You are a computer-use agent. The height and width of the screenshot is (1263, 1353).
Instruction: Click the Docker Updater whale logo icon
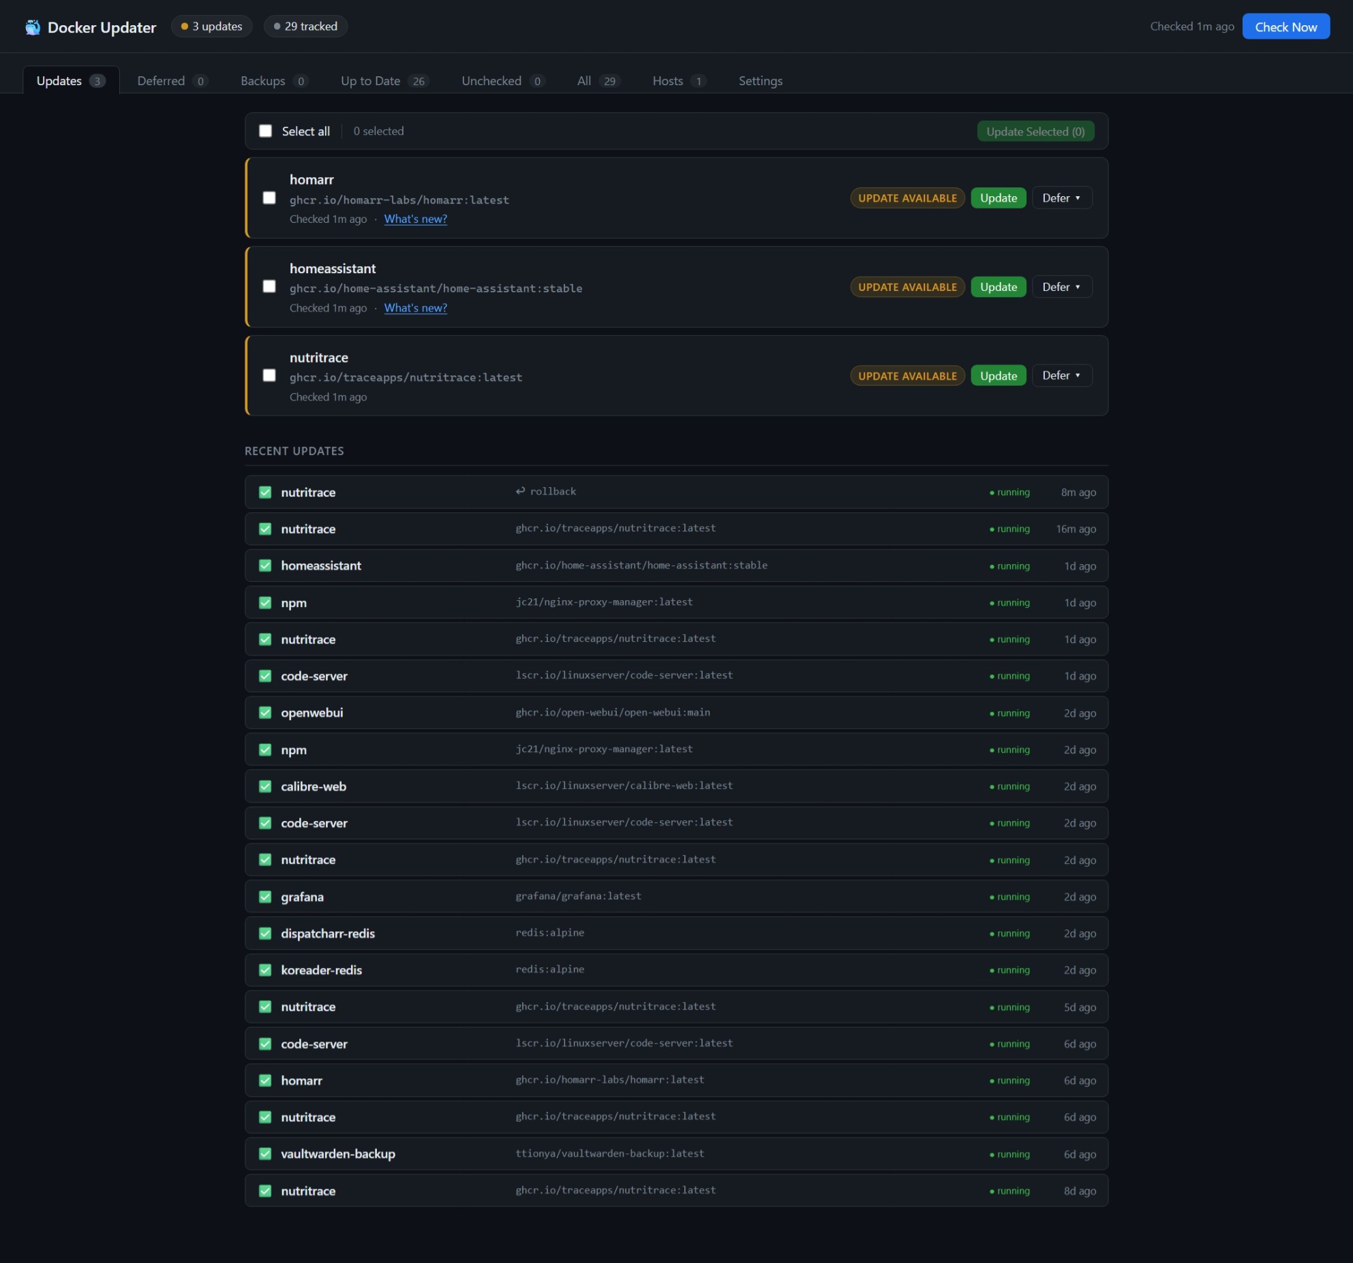click(x=33, y=27)
